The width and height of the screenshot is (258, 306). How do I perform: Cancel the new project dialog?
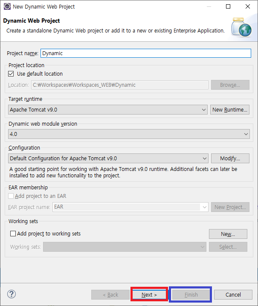(233, 294)
